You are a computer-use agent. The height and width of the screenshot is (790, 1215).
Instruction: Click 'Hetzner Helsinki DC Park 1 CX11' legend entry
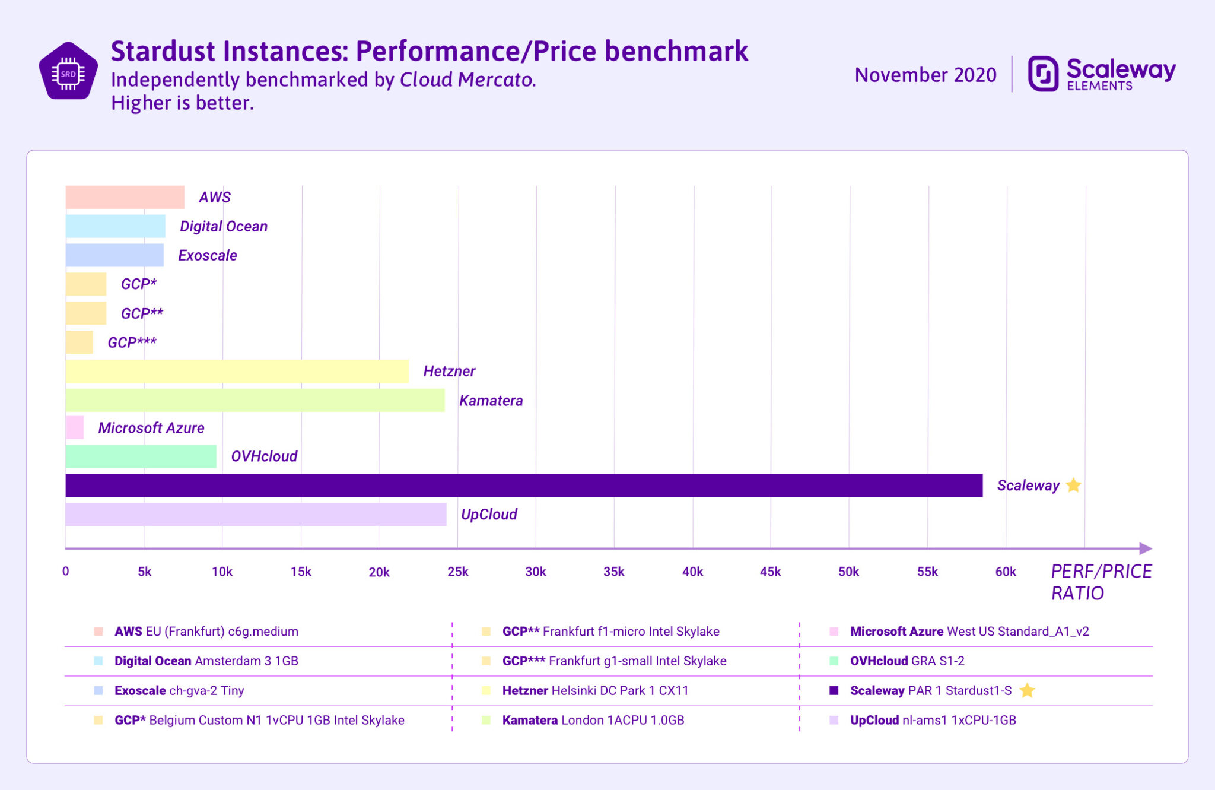click(x=595, y=690)
